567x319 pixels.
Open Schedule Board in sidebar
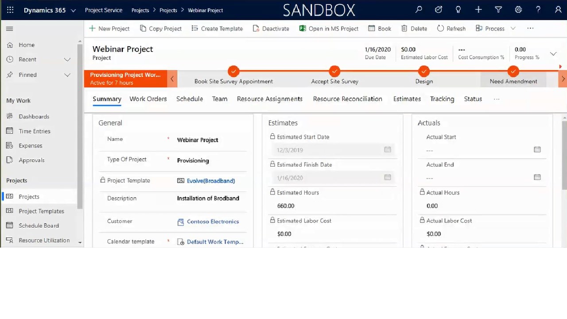pos(39,226)
